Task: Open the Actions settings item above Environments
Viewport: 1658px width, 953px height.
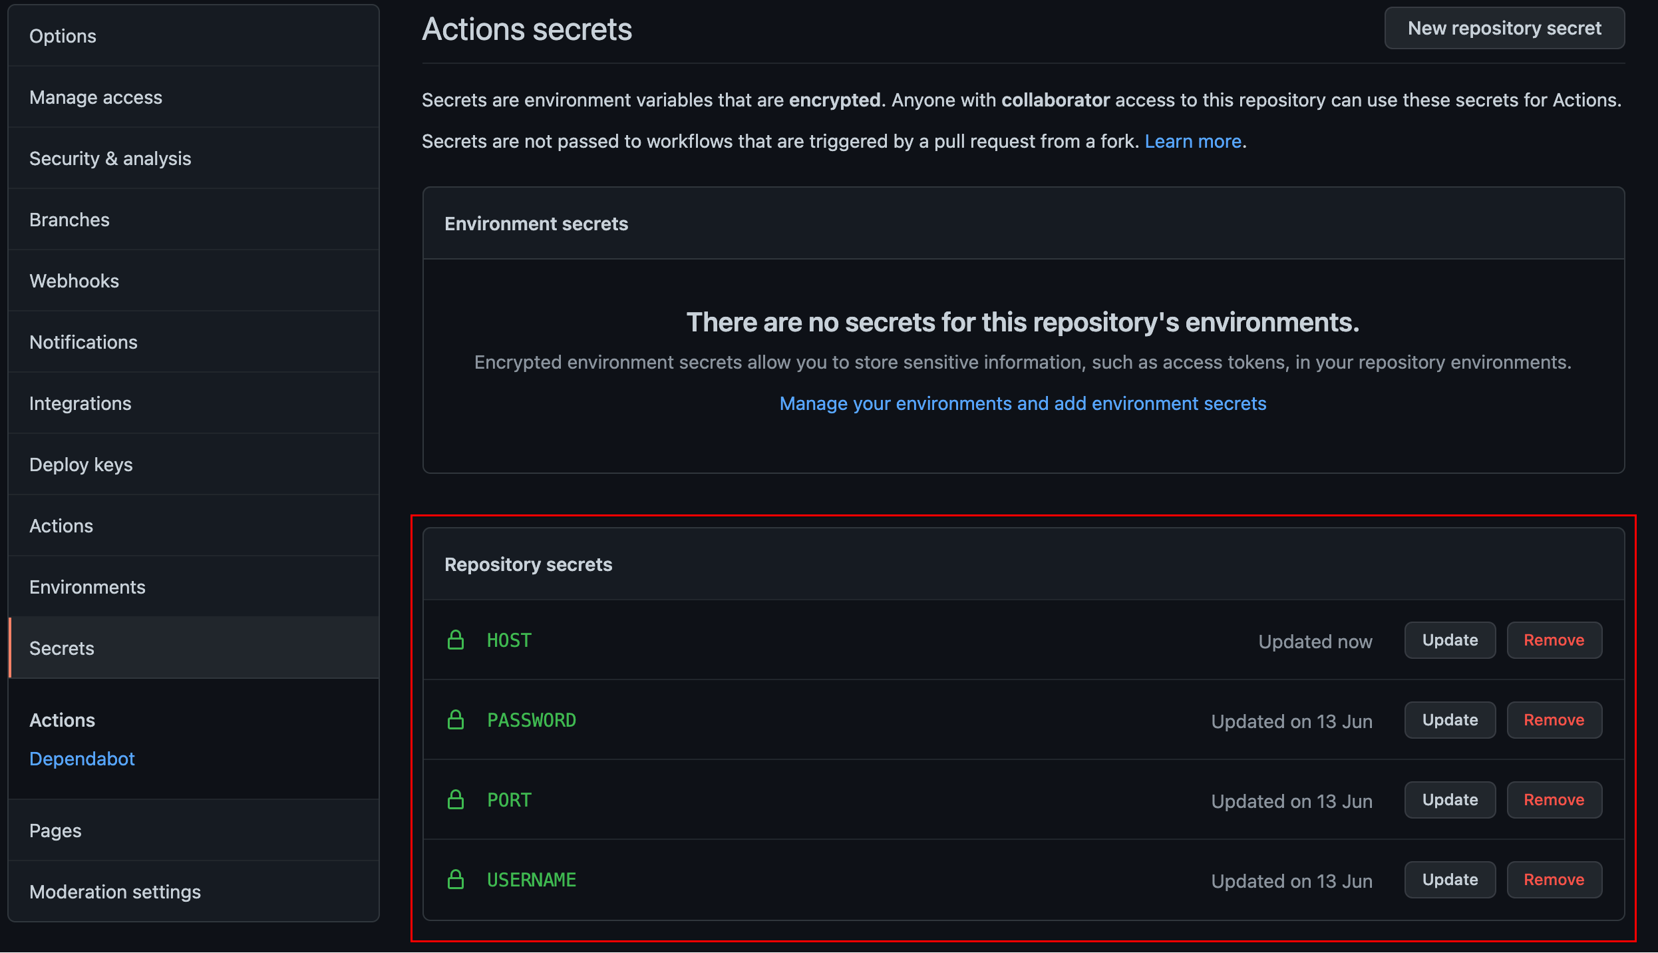Action: (194, 526)
